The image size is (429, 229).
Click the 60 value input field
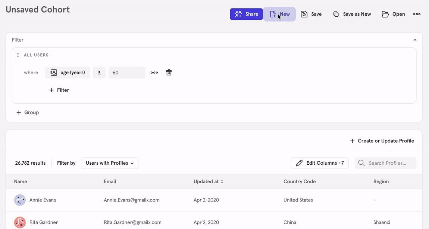[x=127, y=72]
